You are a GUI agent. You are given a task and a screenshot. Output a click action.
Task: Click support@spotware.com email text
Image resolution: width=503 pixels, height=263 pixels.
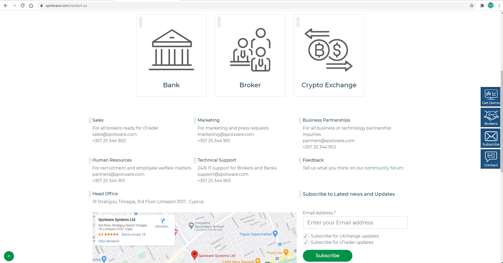point(223,174)
